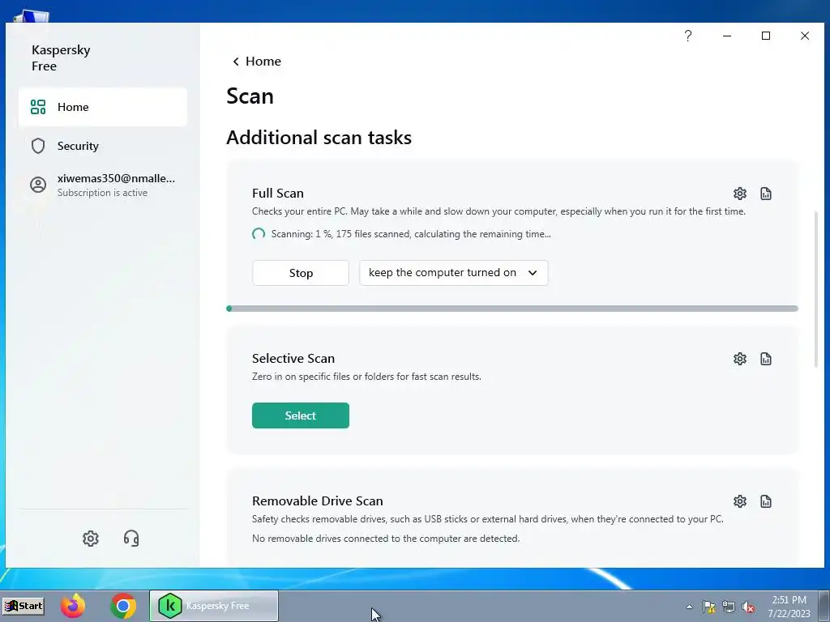Click the spinning scan progress indicator

[259, 234]
